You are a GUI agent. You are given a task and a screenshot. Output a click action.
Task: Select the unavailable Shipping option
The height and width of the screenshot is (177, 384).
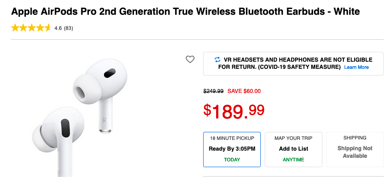(355, 149)
